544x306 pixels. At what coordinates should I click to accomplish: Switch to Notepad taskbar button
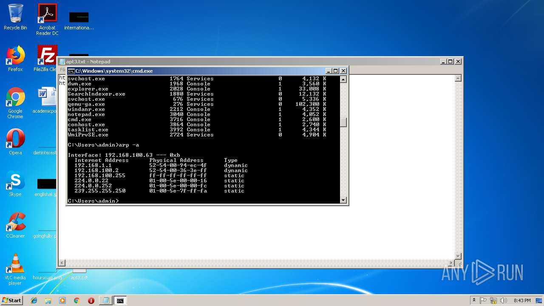pyautogui.click(x=105, y=300)
